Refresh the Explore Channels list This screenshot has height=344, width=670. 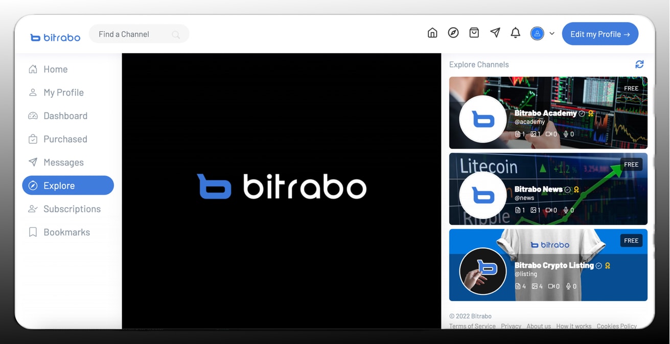point(639,64)
